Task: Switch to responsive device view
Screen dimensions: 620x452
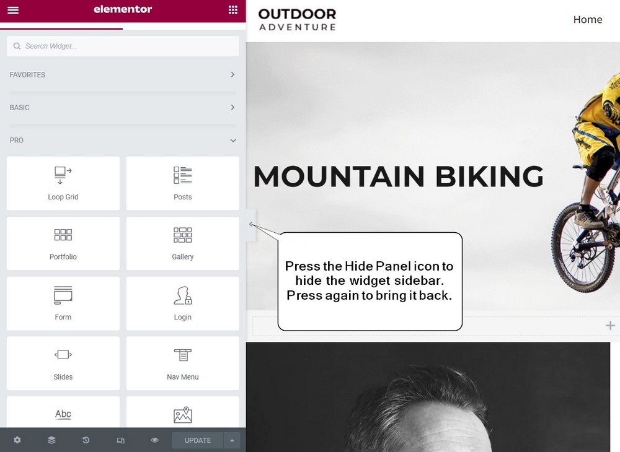Action: coord(120,440)
